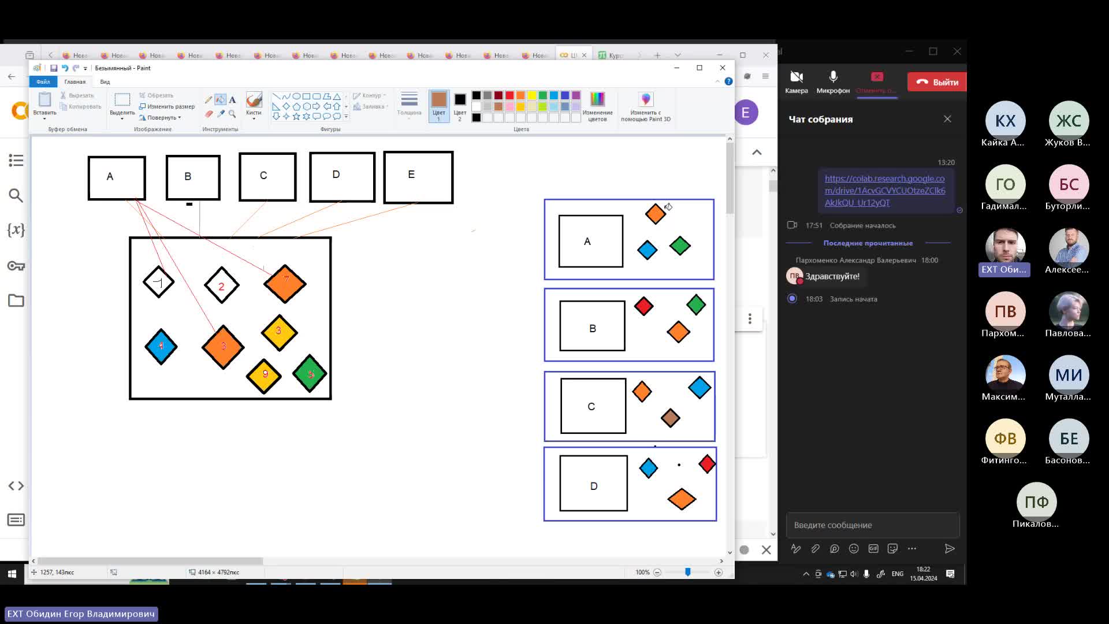Image resolution: width=1109 pixels, height=624 pixels.
Task: Leave meeting with Выйти button
Action: tap(937, 82)
